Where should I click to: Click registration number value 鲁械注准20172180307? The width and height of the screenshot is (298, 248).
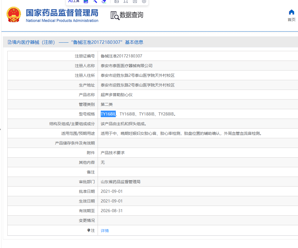pos(121,56)
